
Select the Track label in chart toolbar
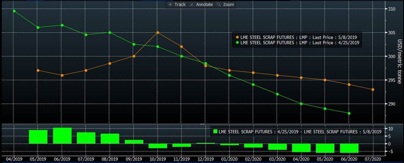(180, 4)
